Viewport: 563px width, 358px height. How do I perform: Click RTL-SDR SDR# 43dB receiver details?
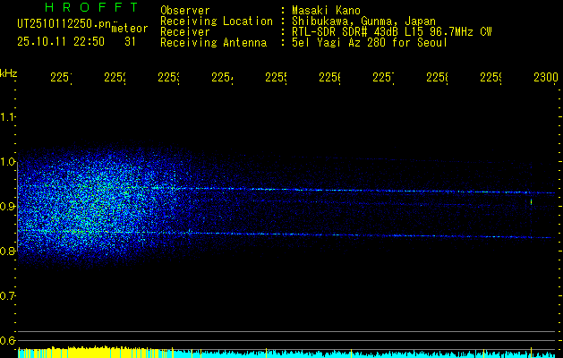click(392, 32)
